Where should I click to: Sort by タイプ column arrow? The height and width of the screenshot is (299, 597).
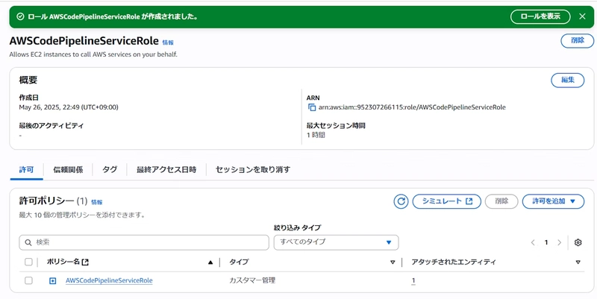pos(393,262)
